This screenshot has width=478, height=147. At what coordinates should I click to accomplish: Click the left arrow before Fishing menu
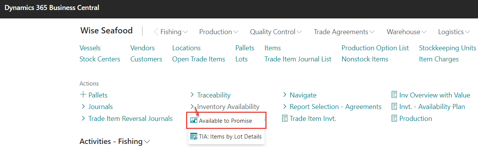pos(156,32)
